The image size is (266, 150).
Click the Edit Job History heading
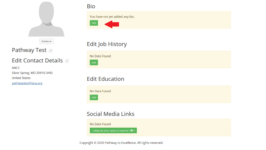(107, 44)
